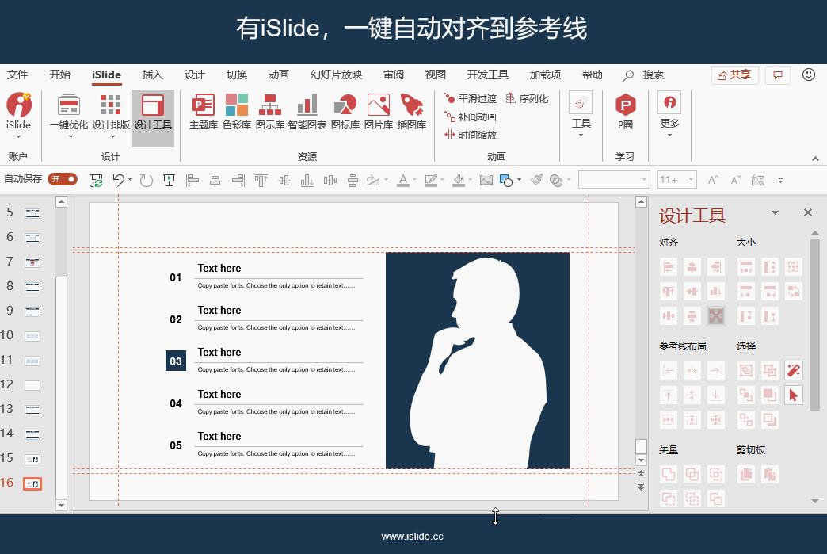Click the save icon in quick access toolbar
Screen dimensions: 827x554
96,181
